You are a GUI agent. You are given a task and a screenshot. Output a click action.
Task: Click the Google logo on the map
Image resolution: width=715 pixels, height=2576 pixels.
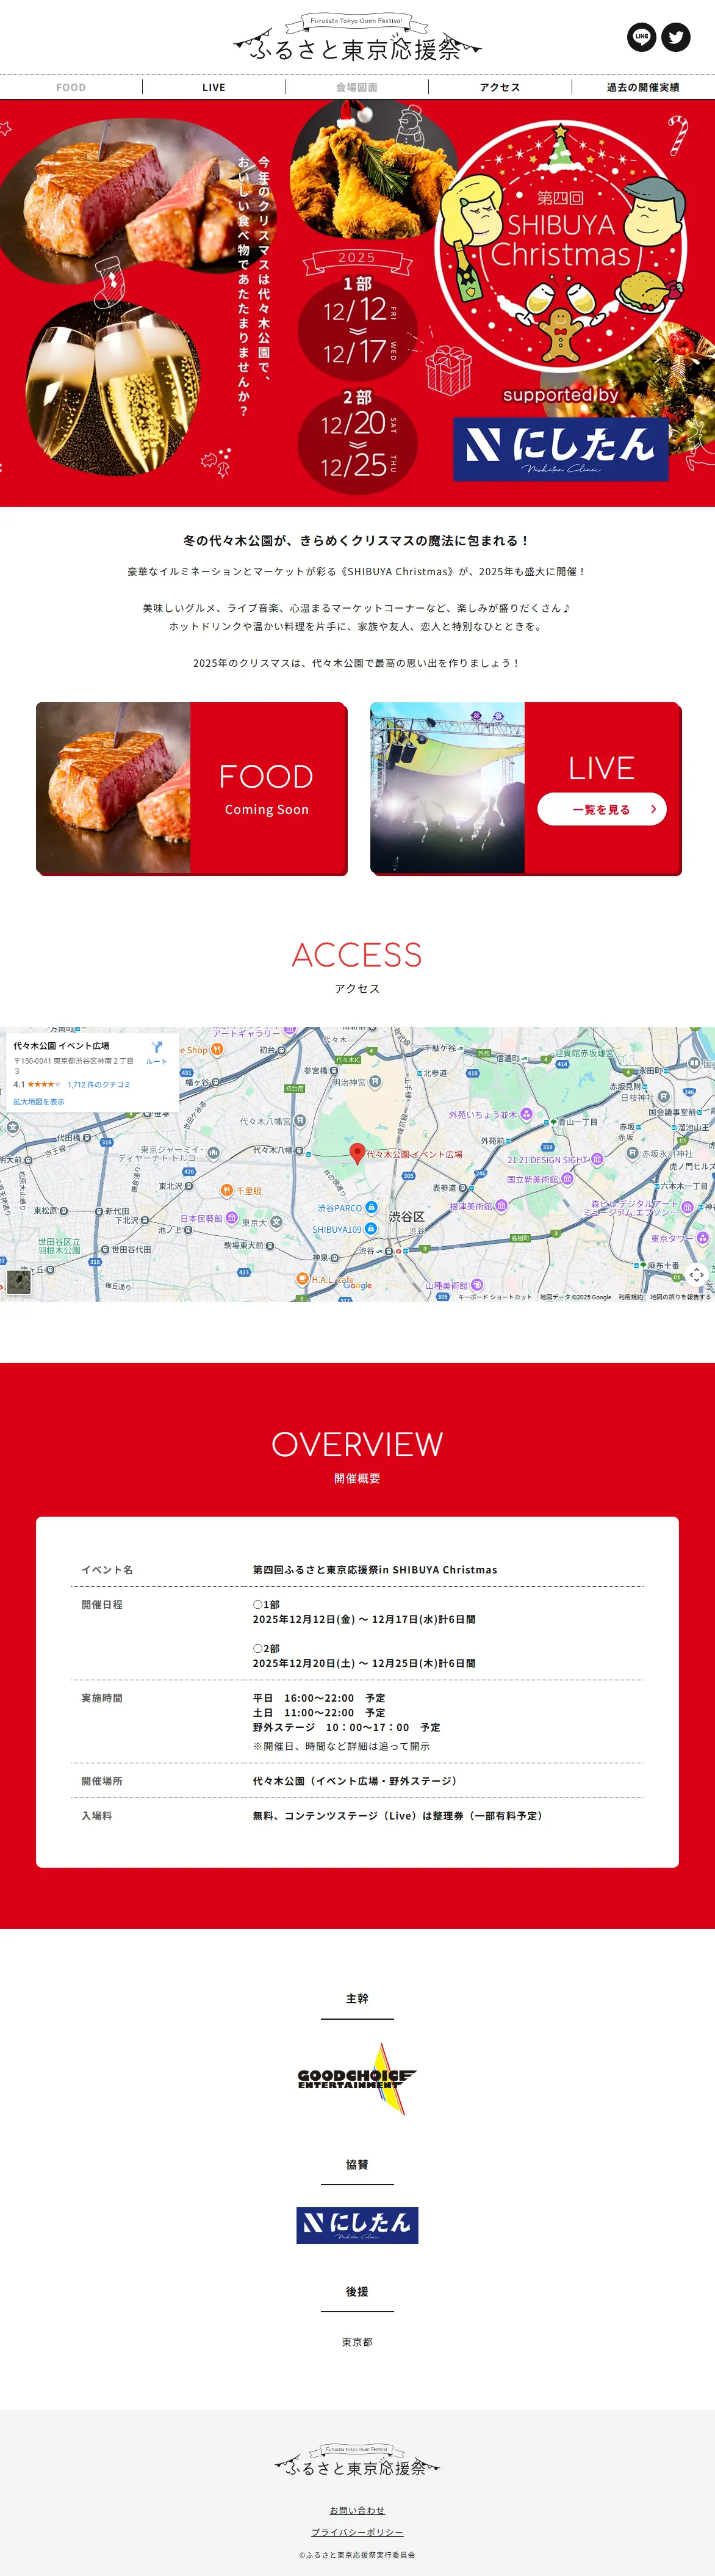coord(357,1286)
